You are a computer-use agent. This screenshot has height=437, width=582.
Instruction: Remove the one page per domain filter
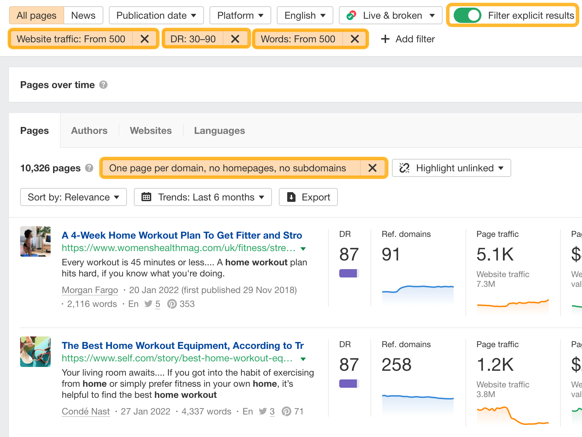click(373, 168)
